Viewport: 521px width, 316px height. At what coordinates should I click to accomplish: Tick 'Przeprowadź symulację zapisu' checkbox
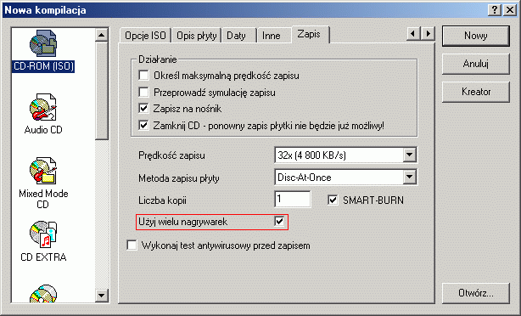coord(143,92)
